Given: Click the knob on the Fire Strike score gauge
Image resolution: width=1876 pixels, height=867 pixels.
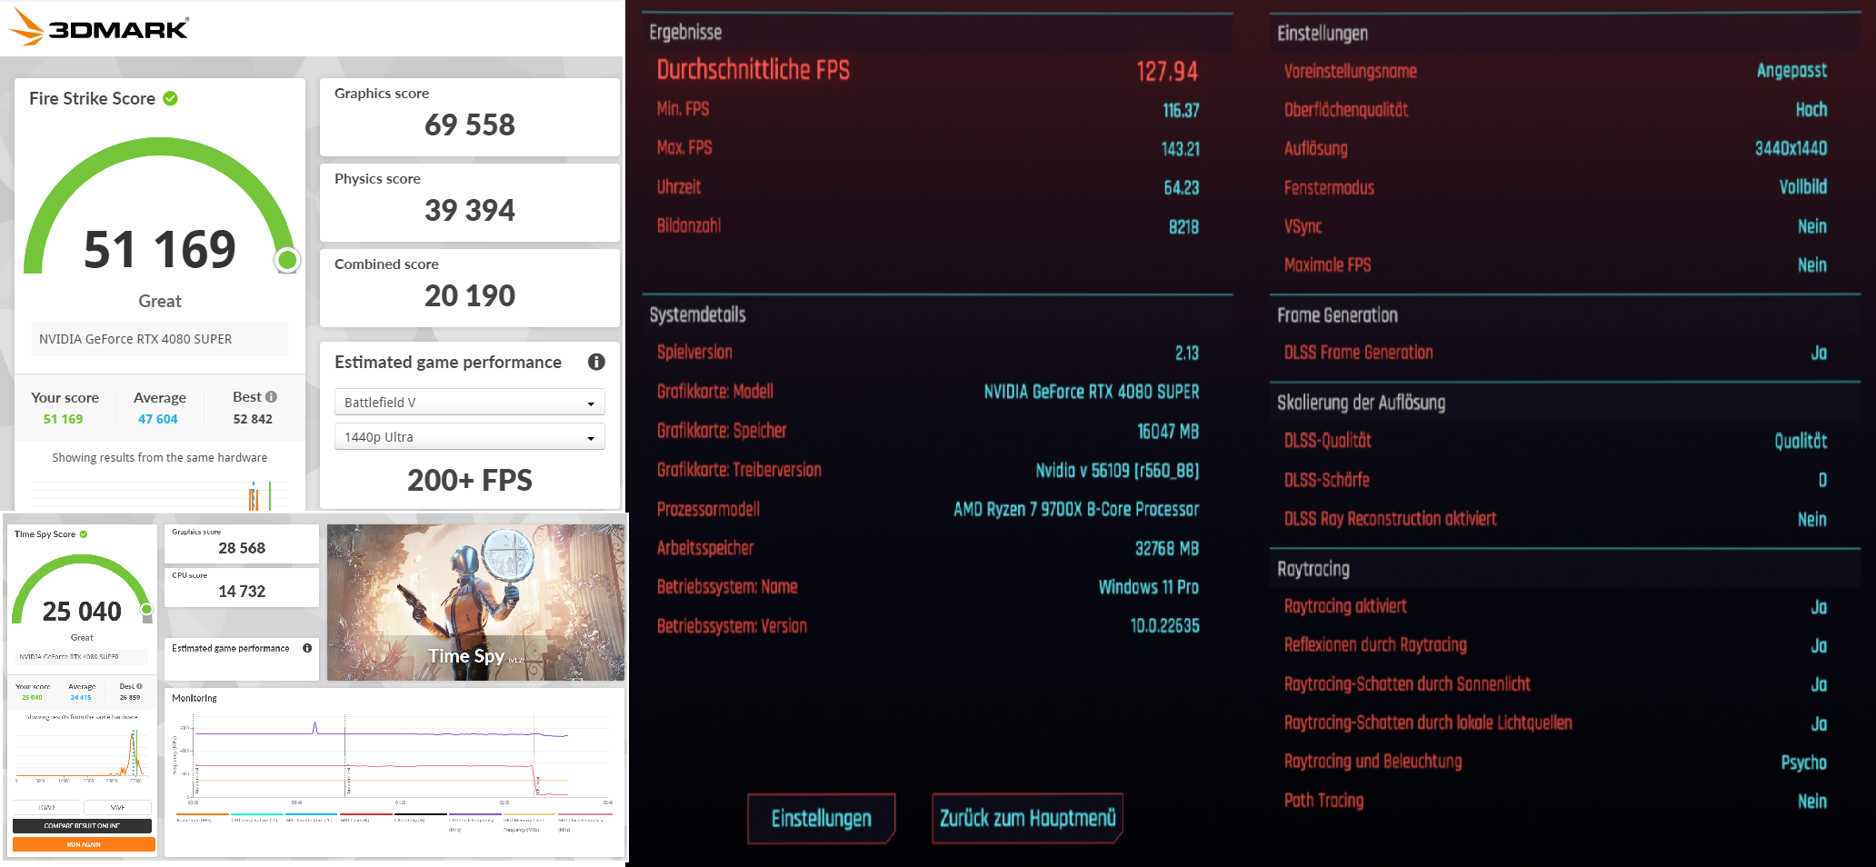Looking at the screenshot, I should [287, 261].
